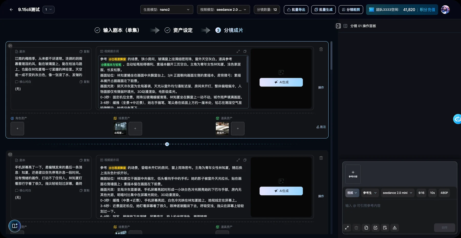Open the 分镜粗剪 button
This screenshot has height=238, width=461.
[351, 9]
